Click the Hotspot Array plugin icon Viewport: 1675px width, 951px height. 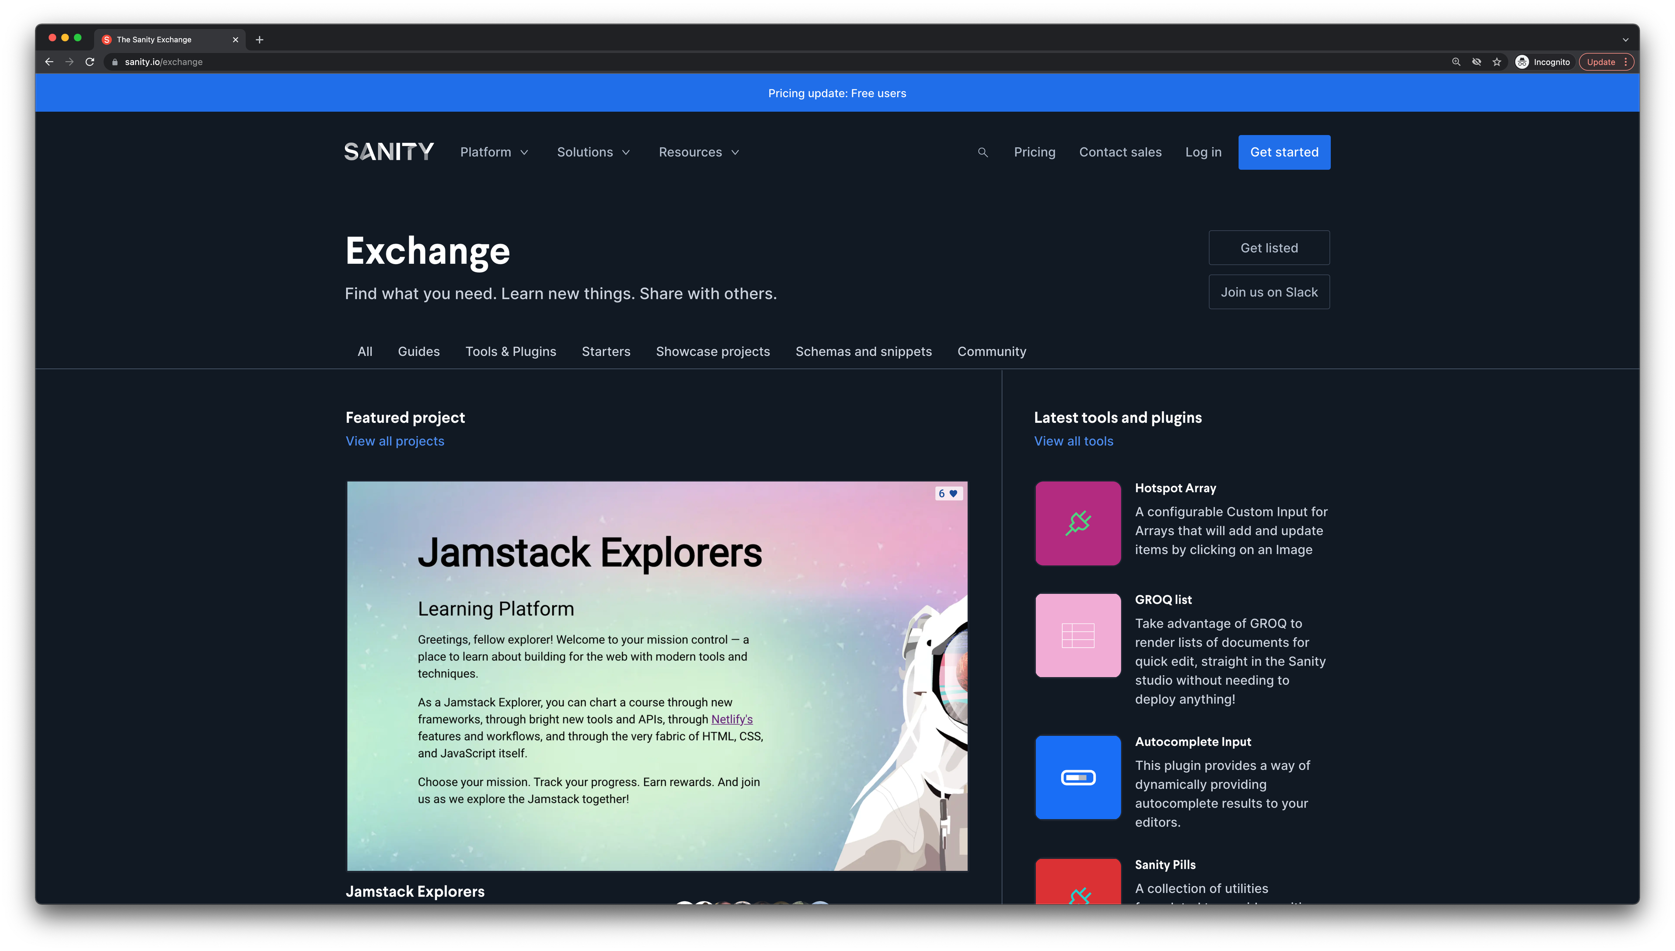click(x=1078, y=523)
